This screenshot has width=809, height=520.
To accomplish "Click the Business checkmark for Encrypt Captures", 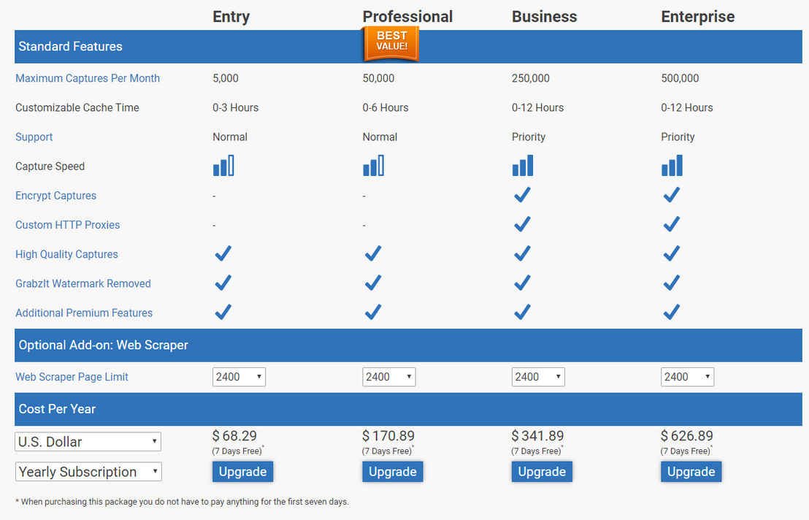I will [522, 194].
